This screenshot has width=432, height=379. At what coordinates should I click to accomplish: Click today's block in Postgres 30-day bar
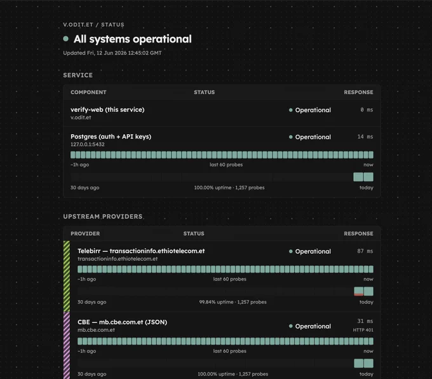[368, 177]
